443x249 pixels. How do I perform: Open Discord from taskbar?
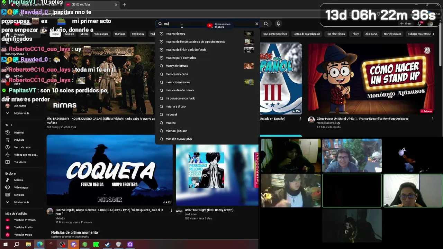(x=73, y=245)
